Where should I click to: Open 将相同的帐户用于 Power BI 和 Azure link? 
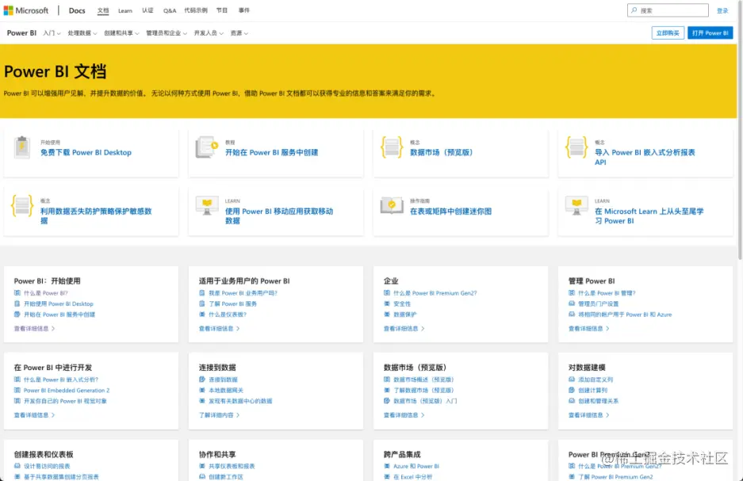tap(625, 315)
